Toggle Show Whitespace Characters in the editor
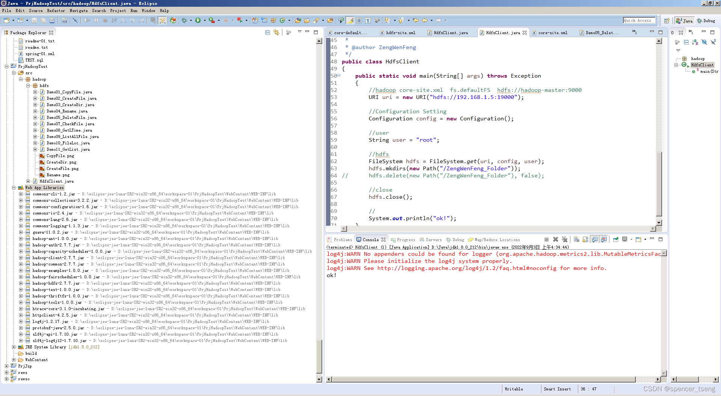The width and height of the screenshot is (721, 396). click(368, 21)
